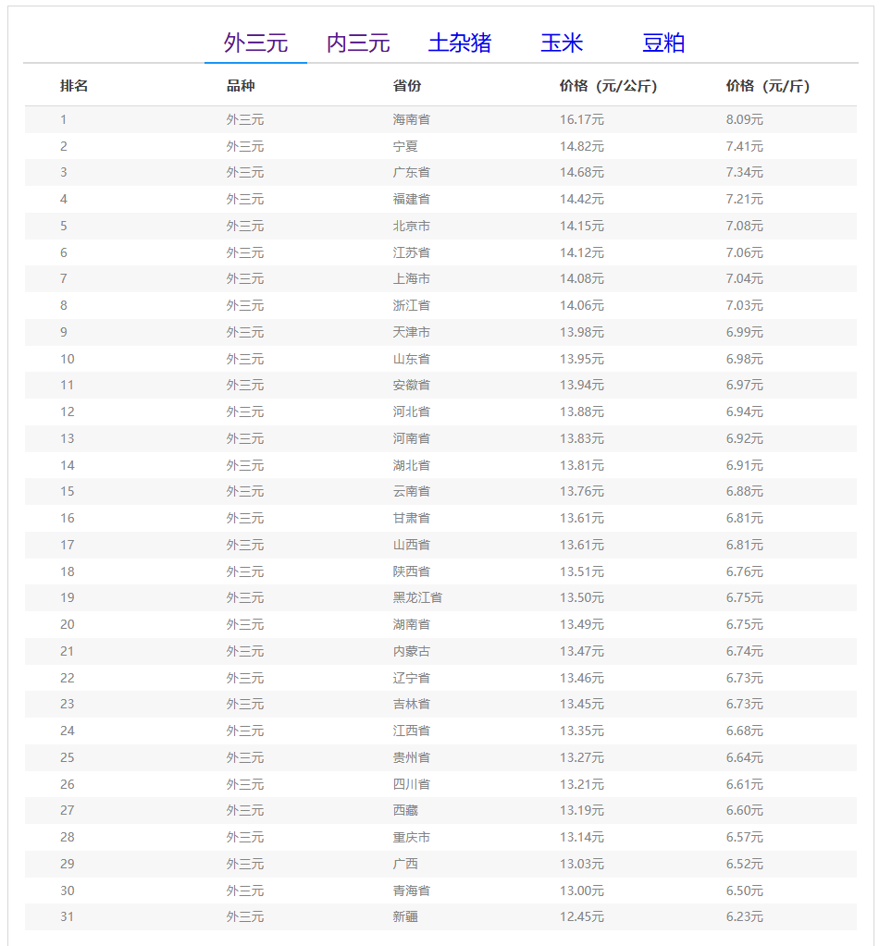Switch to the 外三元 tab
This screenshot has height=946, width=892.
pyautogui.click(x=255, y=43)
